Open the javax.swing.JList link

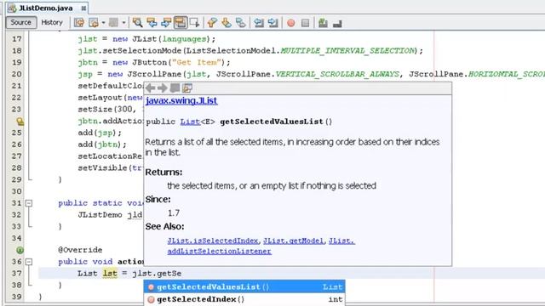tap(181, 100)
